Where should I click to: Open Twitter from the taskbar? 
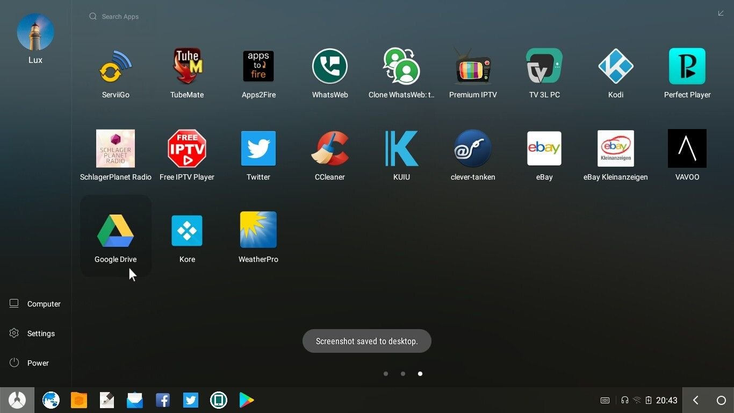[191, 400]
